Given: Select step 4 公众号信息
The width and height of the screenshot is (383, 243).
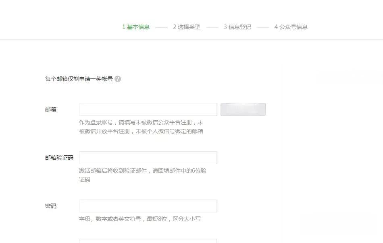Looking at the screenshot, I should tap(291, 27).
